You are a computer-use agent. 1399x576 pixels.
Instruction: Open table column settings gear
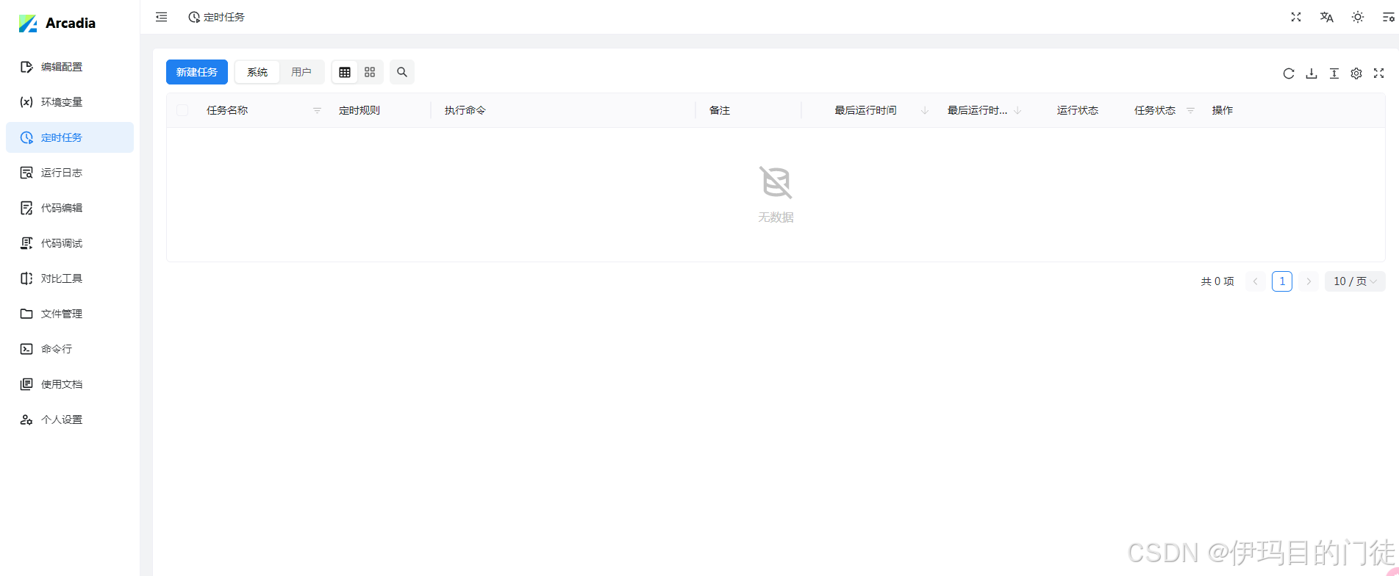point(1356,73)
